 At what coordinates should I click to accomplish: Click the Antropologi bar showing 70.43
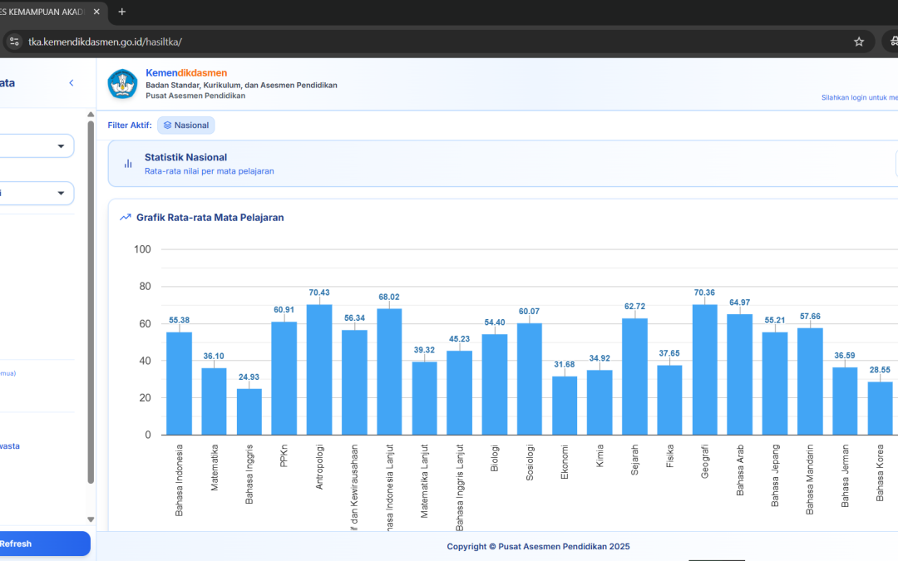[319, 370]
